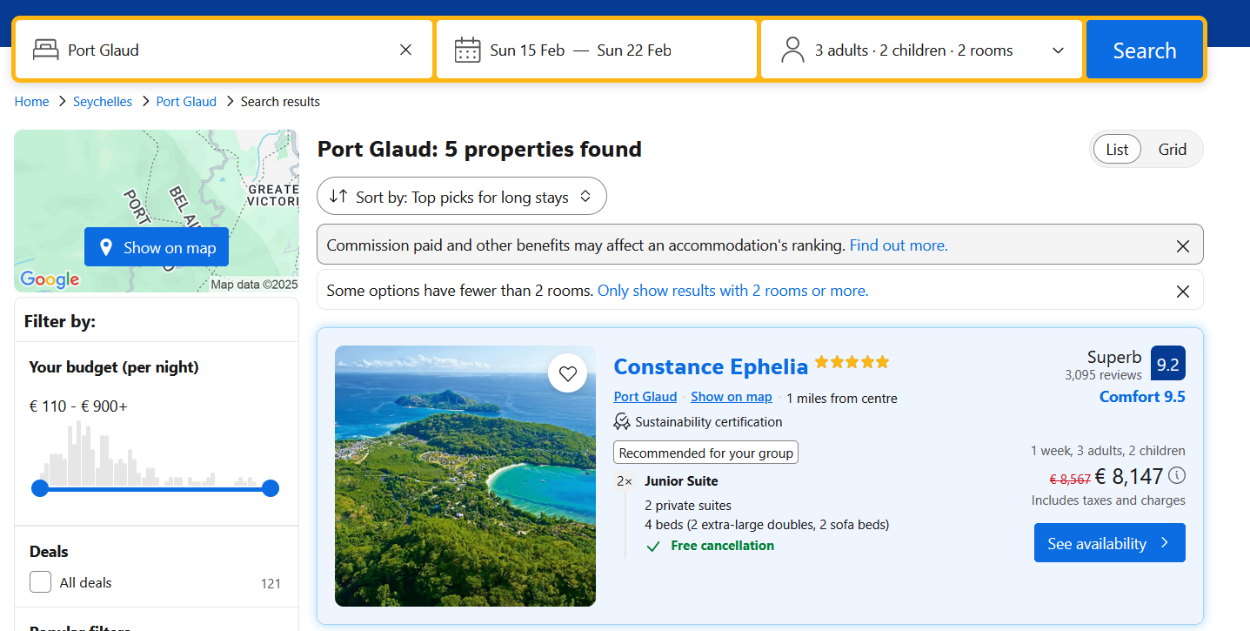Image resolution: width=1250 pixels, height=631 pixels.
Task: Open the check-in date picker
Action: [x=527, y=50]
